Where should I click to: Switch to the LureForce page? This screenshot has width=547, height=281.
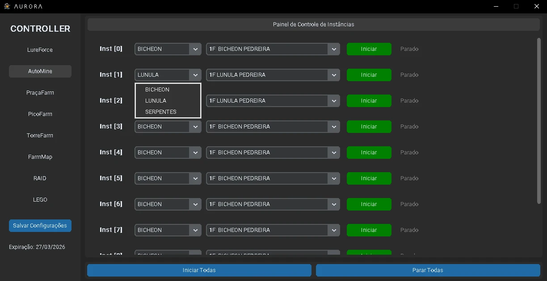pos(40,50)
